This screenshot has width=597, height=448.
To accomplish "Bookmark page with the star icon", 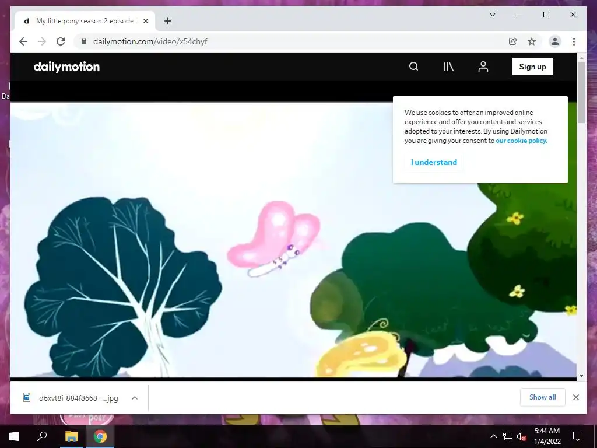I will (532, 41).
